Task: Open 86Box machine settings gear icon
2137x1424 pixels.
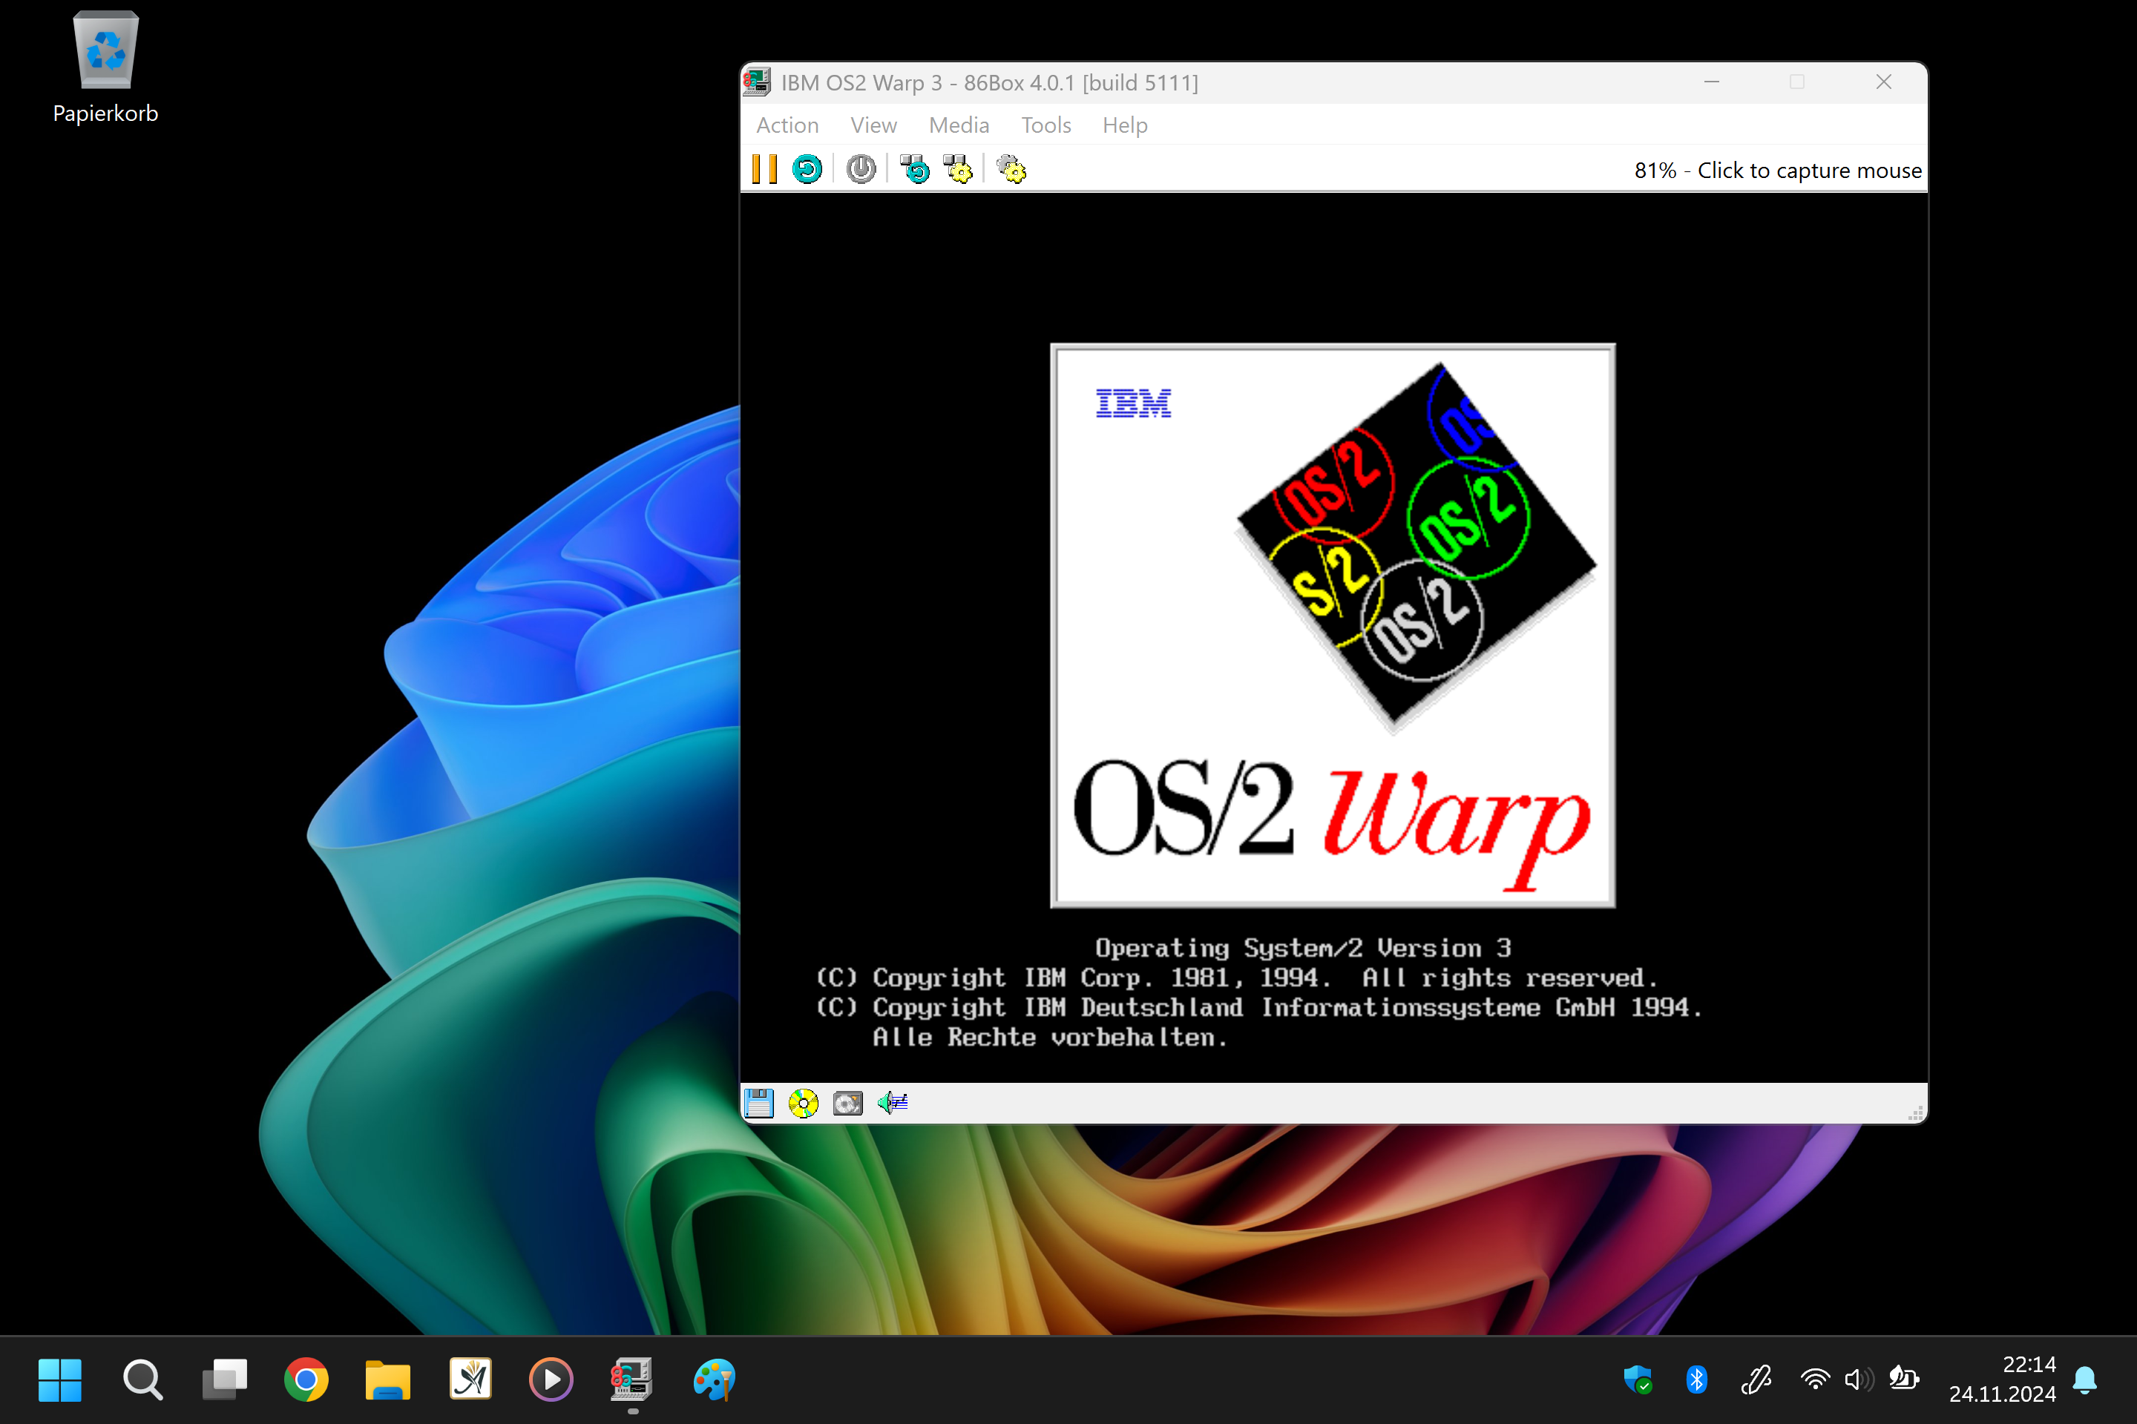Action: pos(1011,169)
